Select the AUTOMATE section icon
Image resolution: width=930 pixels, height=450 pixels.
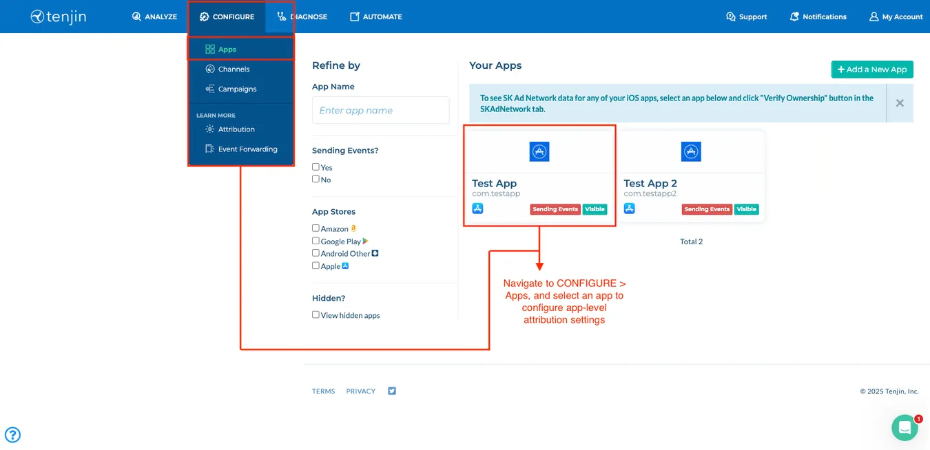[353, 17]
